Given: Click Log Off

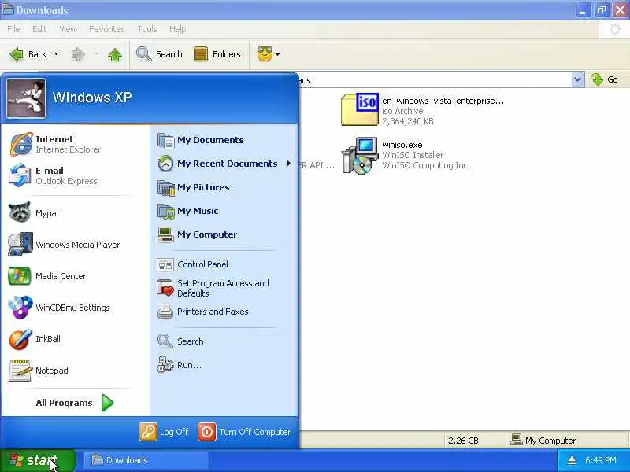Looking at the screenshot, I should (164, 432).
